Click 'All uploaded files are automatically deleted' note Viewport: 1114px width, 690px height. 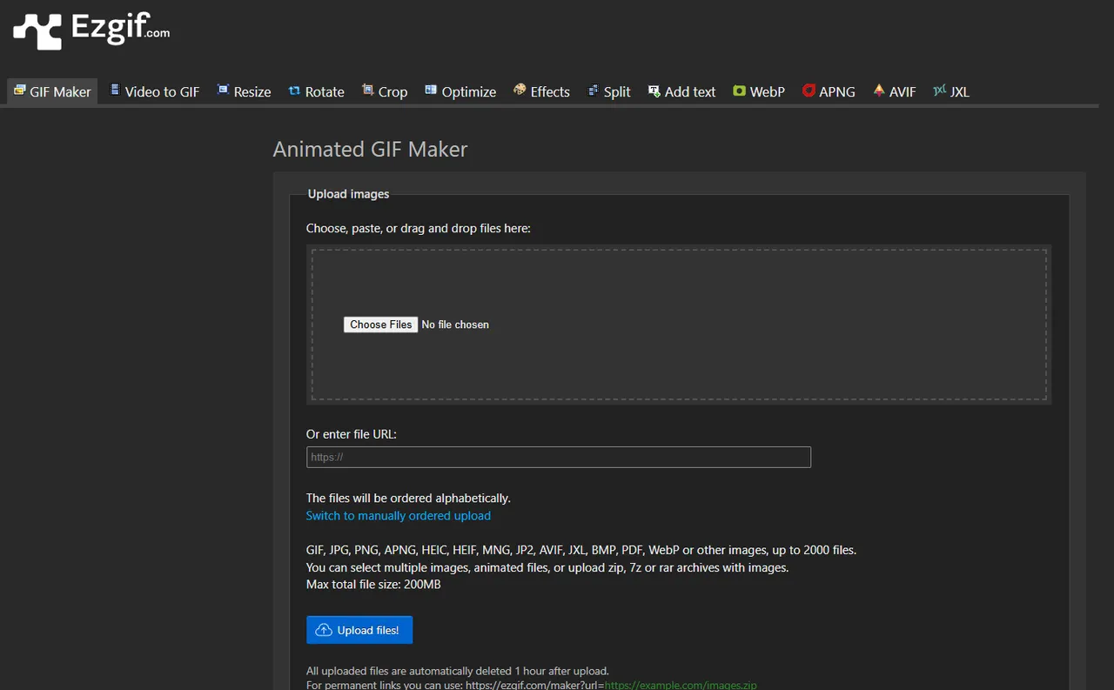[x=458, y=671]
